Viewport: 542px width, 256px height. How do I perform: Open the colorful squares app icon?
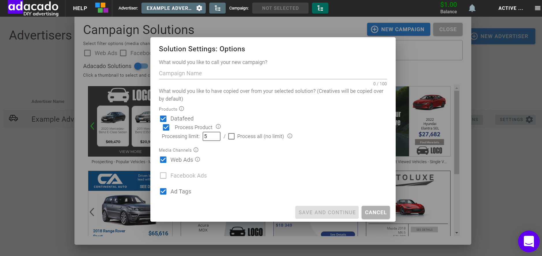[x=102, y=8]
